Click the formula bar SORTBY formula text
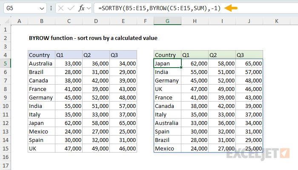Image resolution: width=298 pixels, height=170 pixels. (x=159, y=8)
